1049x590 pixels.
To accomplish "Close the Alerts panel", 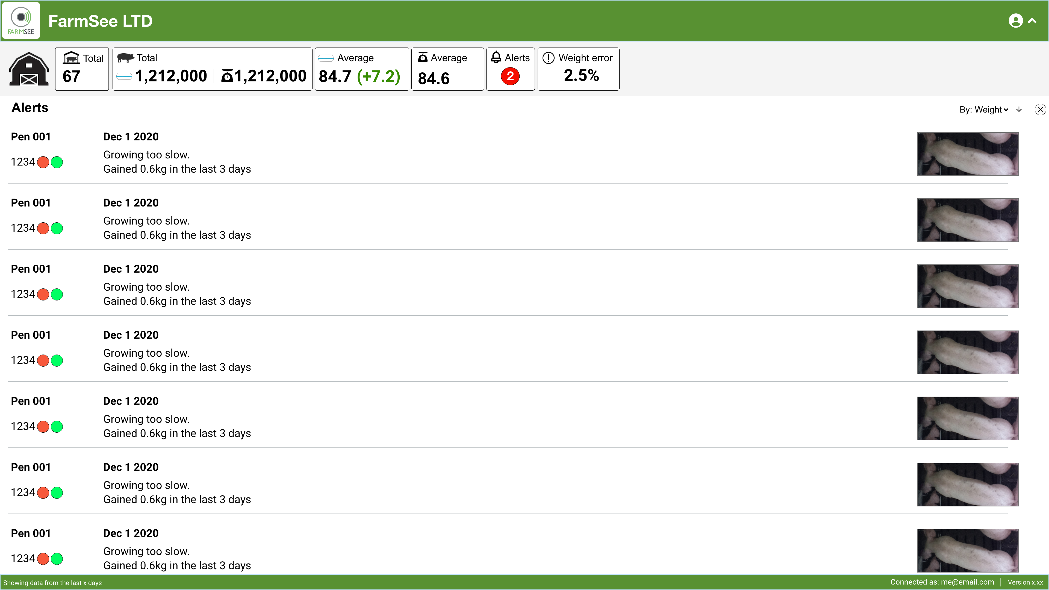I will click(x=1040, y=109).
